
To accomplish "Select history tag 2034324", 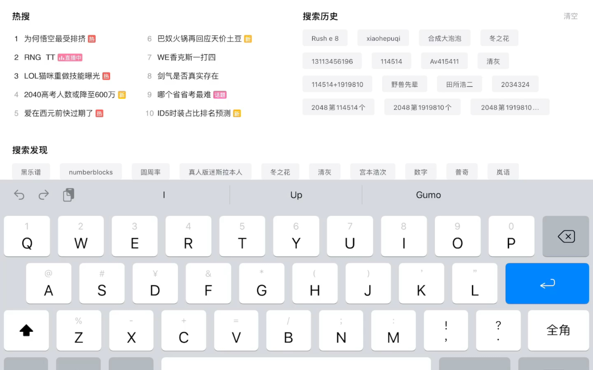I will tap(515, 84).
